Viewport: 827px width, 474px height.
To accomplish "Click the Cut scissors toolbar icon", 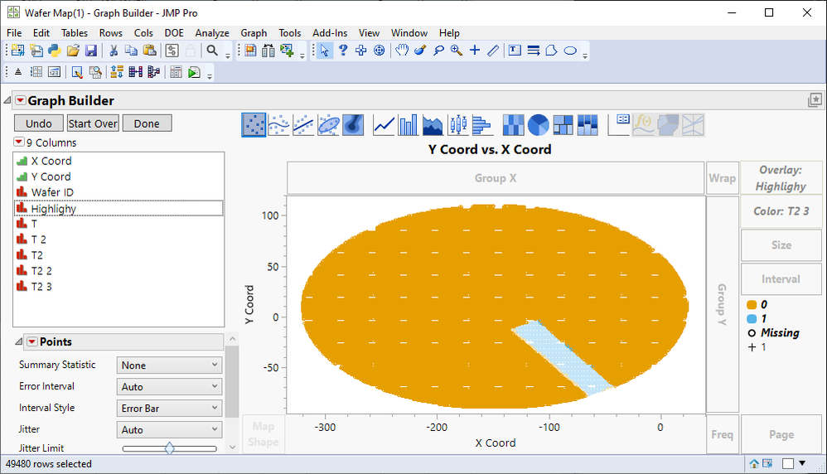I will click(114, 51).
